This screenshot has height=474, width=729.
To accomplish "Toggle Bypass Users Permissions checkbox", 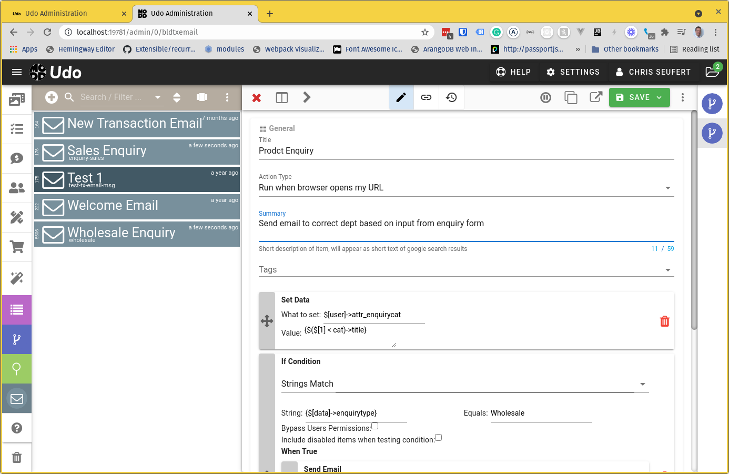I will click(x=374, y=426).
